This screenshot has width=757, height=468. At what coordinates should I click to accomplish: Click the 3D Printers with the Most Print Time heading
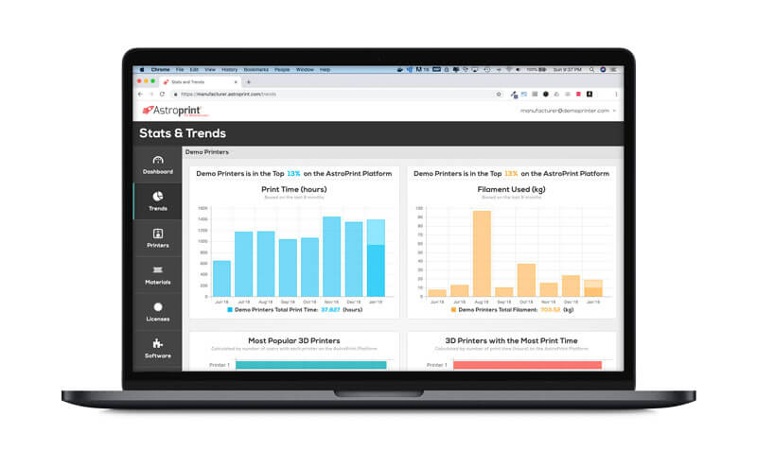click(x=511, y=340)
